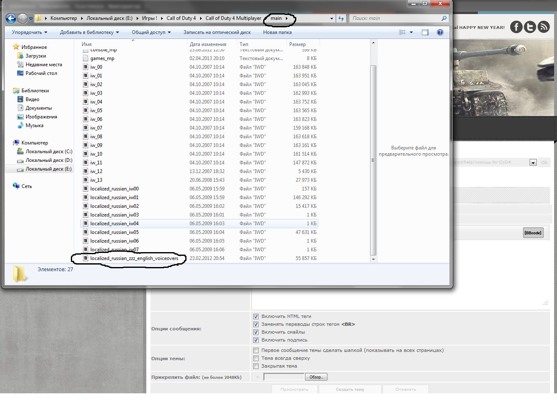Navigate to Call of Duty 4 breadcrumb
The height and width of the screenshot is (414, 557).
coord(181,18)
